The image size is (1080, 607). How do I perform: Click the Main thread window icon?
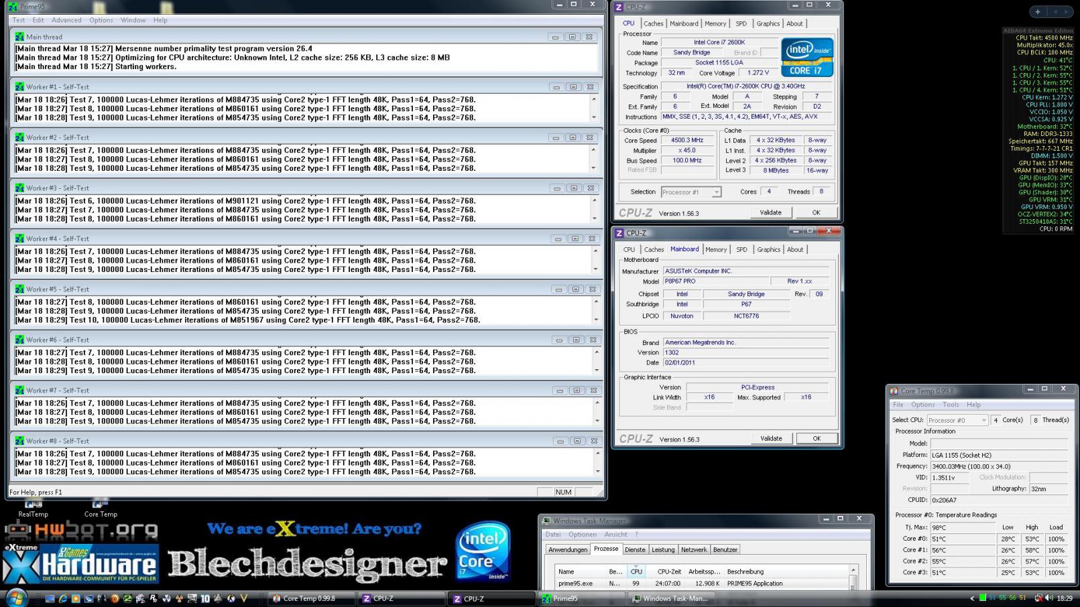click(x=19, y=37)
